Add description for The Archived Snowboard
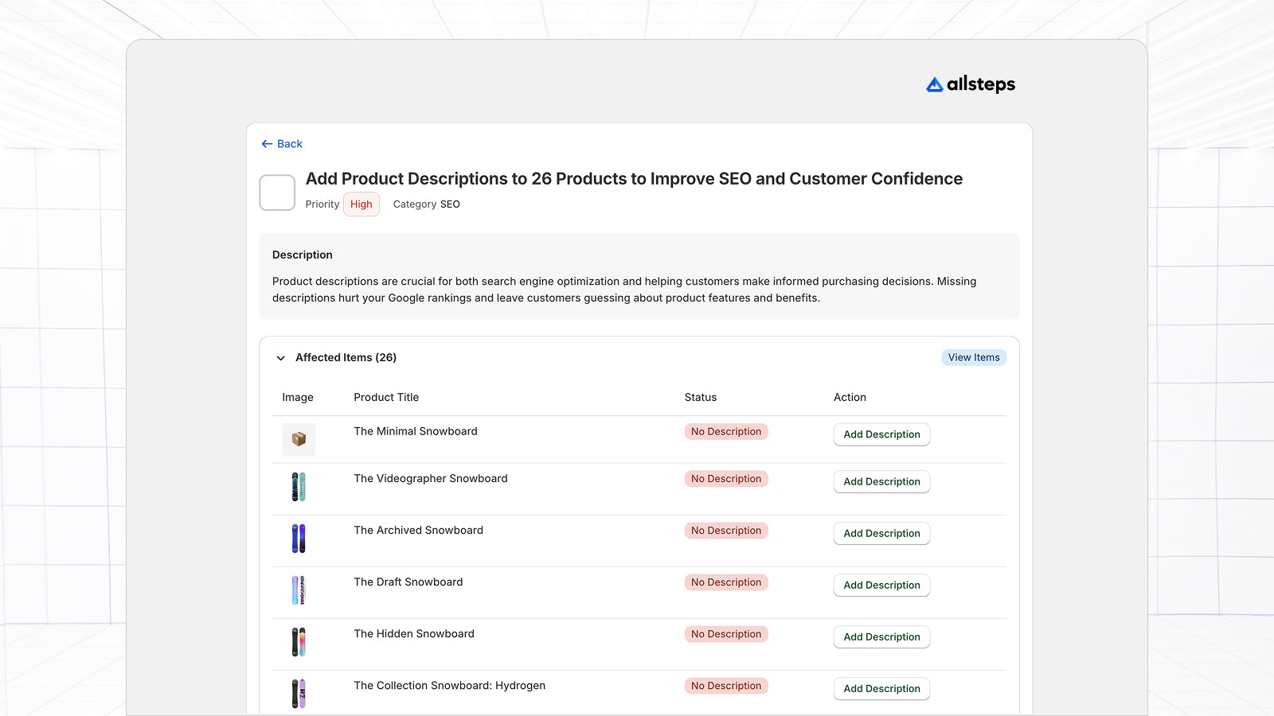The height and width of the screenshot is (716, 1274). [881, 533]
